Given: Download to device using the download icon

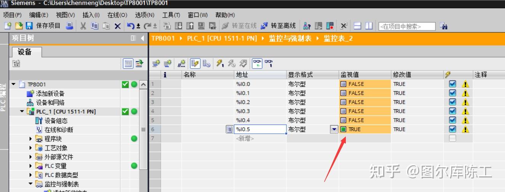Looking at the screenshot, I should pos(178,26).
